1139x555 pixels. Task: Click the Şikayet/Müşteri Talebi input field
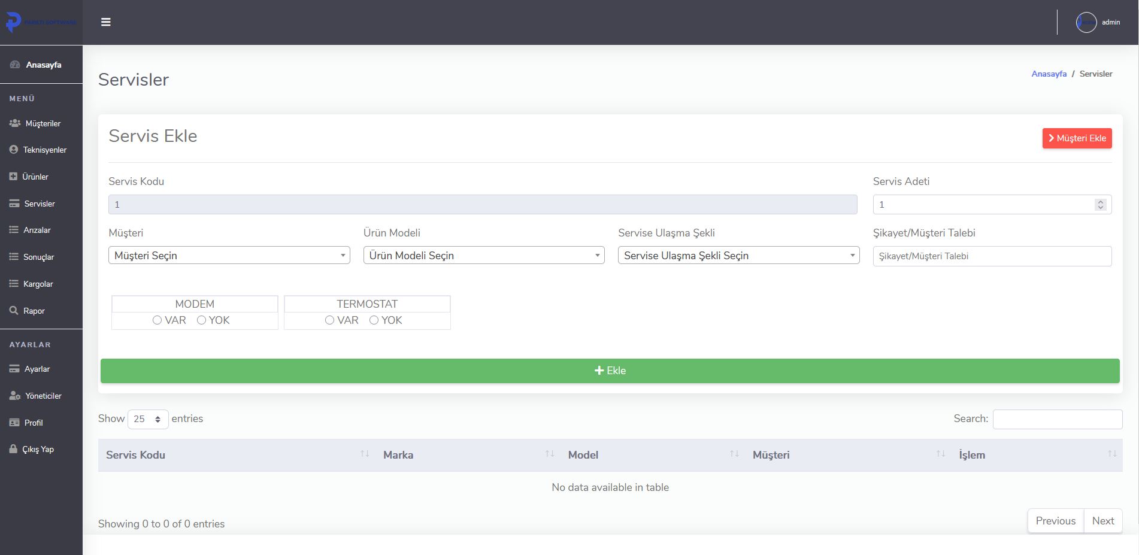click(992, 256)
